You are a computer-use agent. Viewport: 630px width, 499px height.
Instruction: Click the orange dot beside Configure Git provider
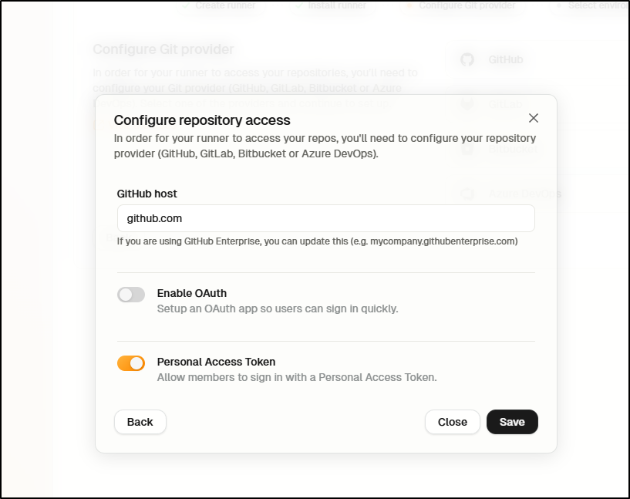pyautogui.click(x=409, y=5)
